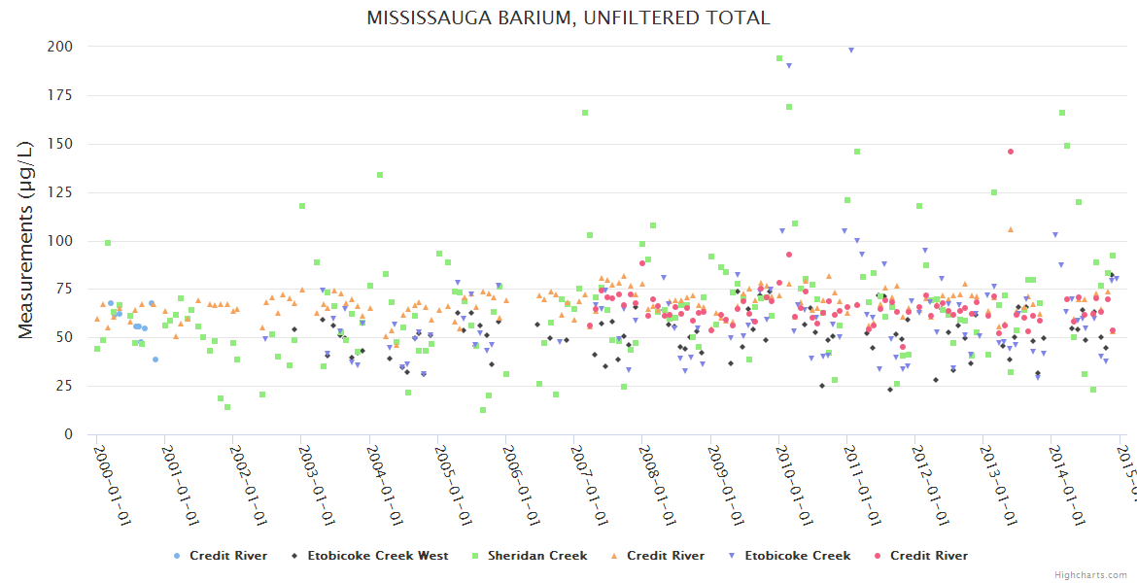This screenshot has width=1137, height=583.
Task: Open the Highcharts.com credit link
Action: [1091, 575]
